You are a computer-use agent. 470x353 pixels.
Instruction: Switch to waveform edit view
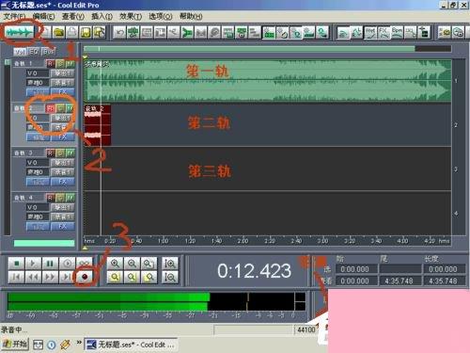tap(20, 32)
